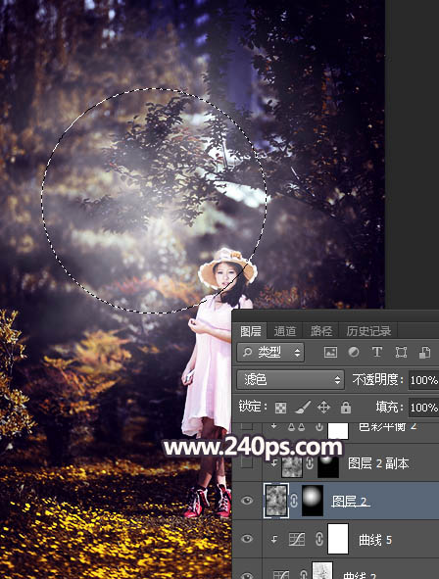
Task: Select 图层 2 radial gradient mask thumbnail
Action: [313, 501]
